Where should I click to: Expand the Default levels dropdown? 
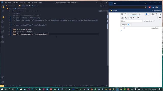(x=149, y=21)
